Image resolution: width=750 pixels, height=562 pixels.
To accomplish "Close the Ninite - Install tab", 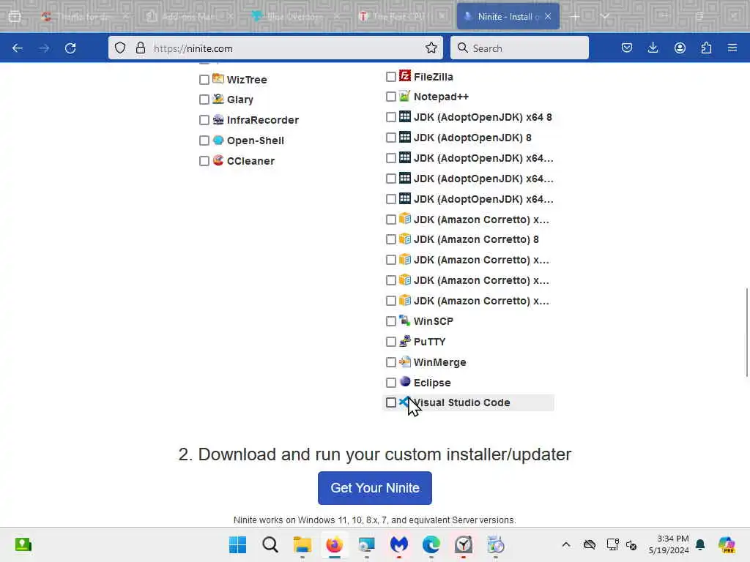I will [x=548, y=17].
